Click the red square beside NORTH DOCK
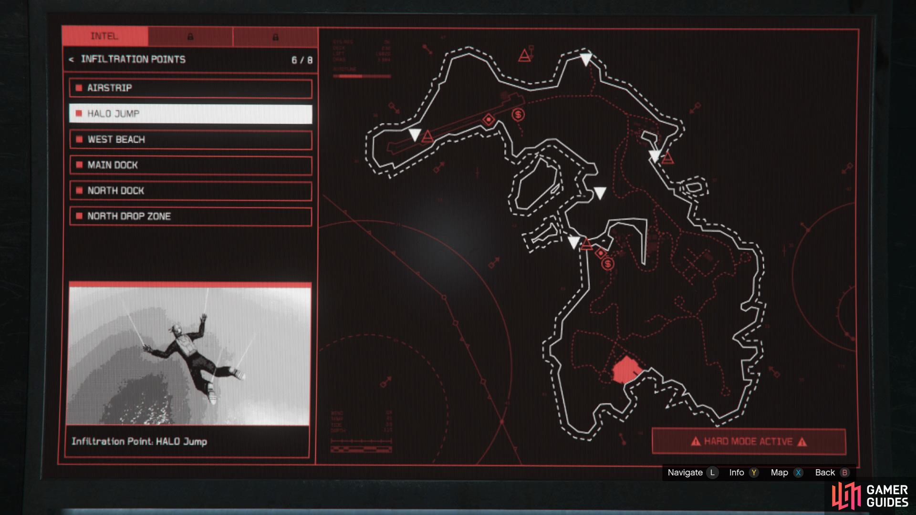This screenshot has width=916, height=515. click(79, 190)
